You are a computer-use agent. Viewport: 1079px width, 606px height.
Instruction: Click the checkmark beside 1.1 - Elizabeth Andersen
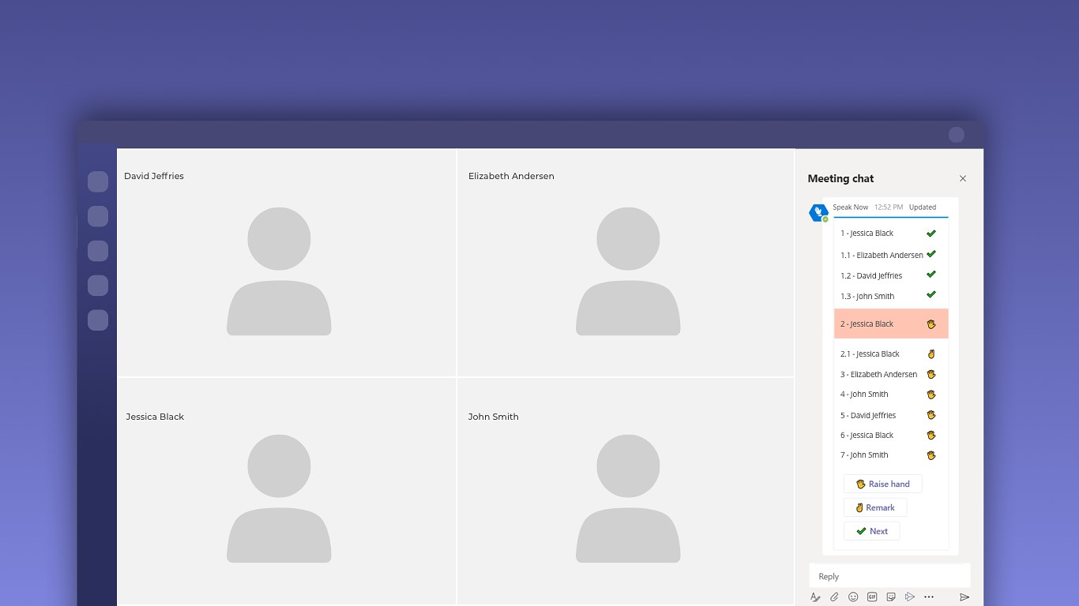[931, 254]
